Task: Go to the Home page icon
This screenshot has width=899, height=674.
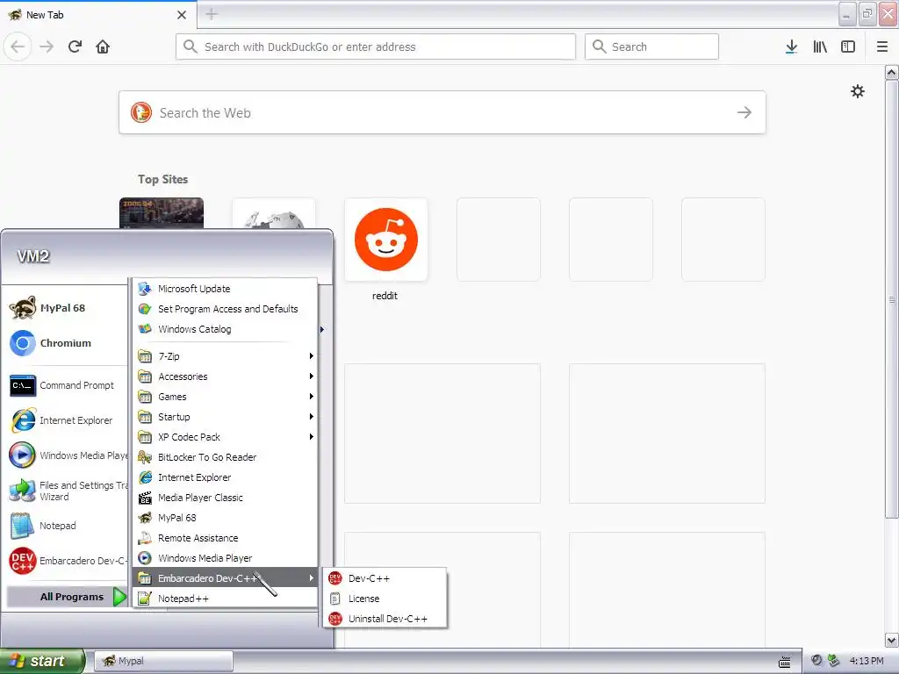Action: (103, 47)
